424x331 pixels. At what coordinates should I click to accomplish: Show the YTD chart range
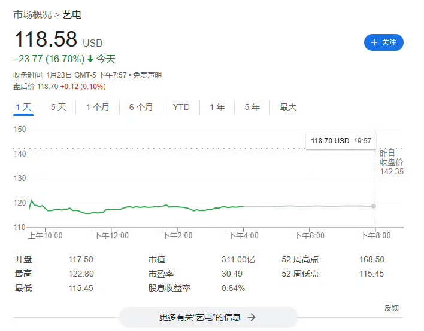coord(181,107)
